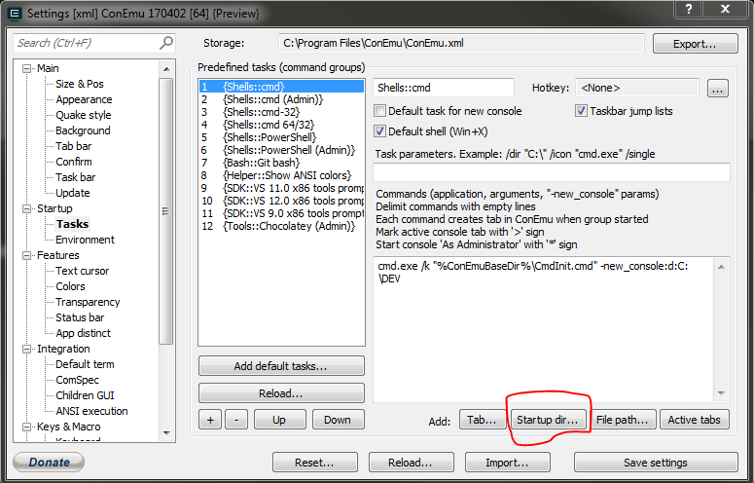Open Colors settings page
The height and width of the screenshot is (483, 754).
(70, 286)
